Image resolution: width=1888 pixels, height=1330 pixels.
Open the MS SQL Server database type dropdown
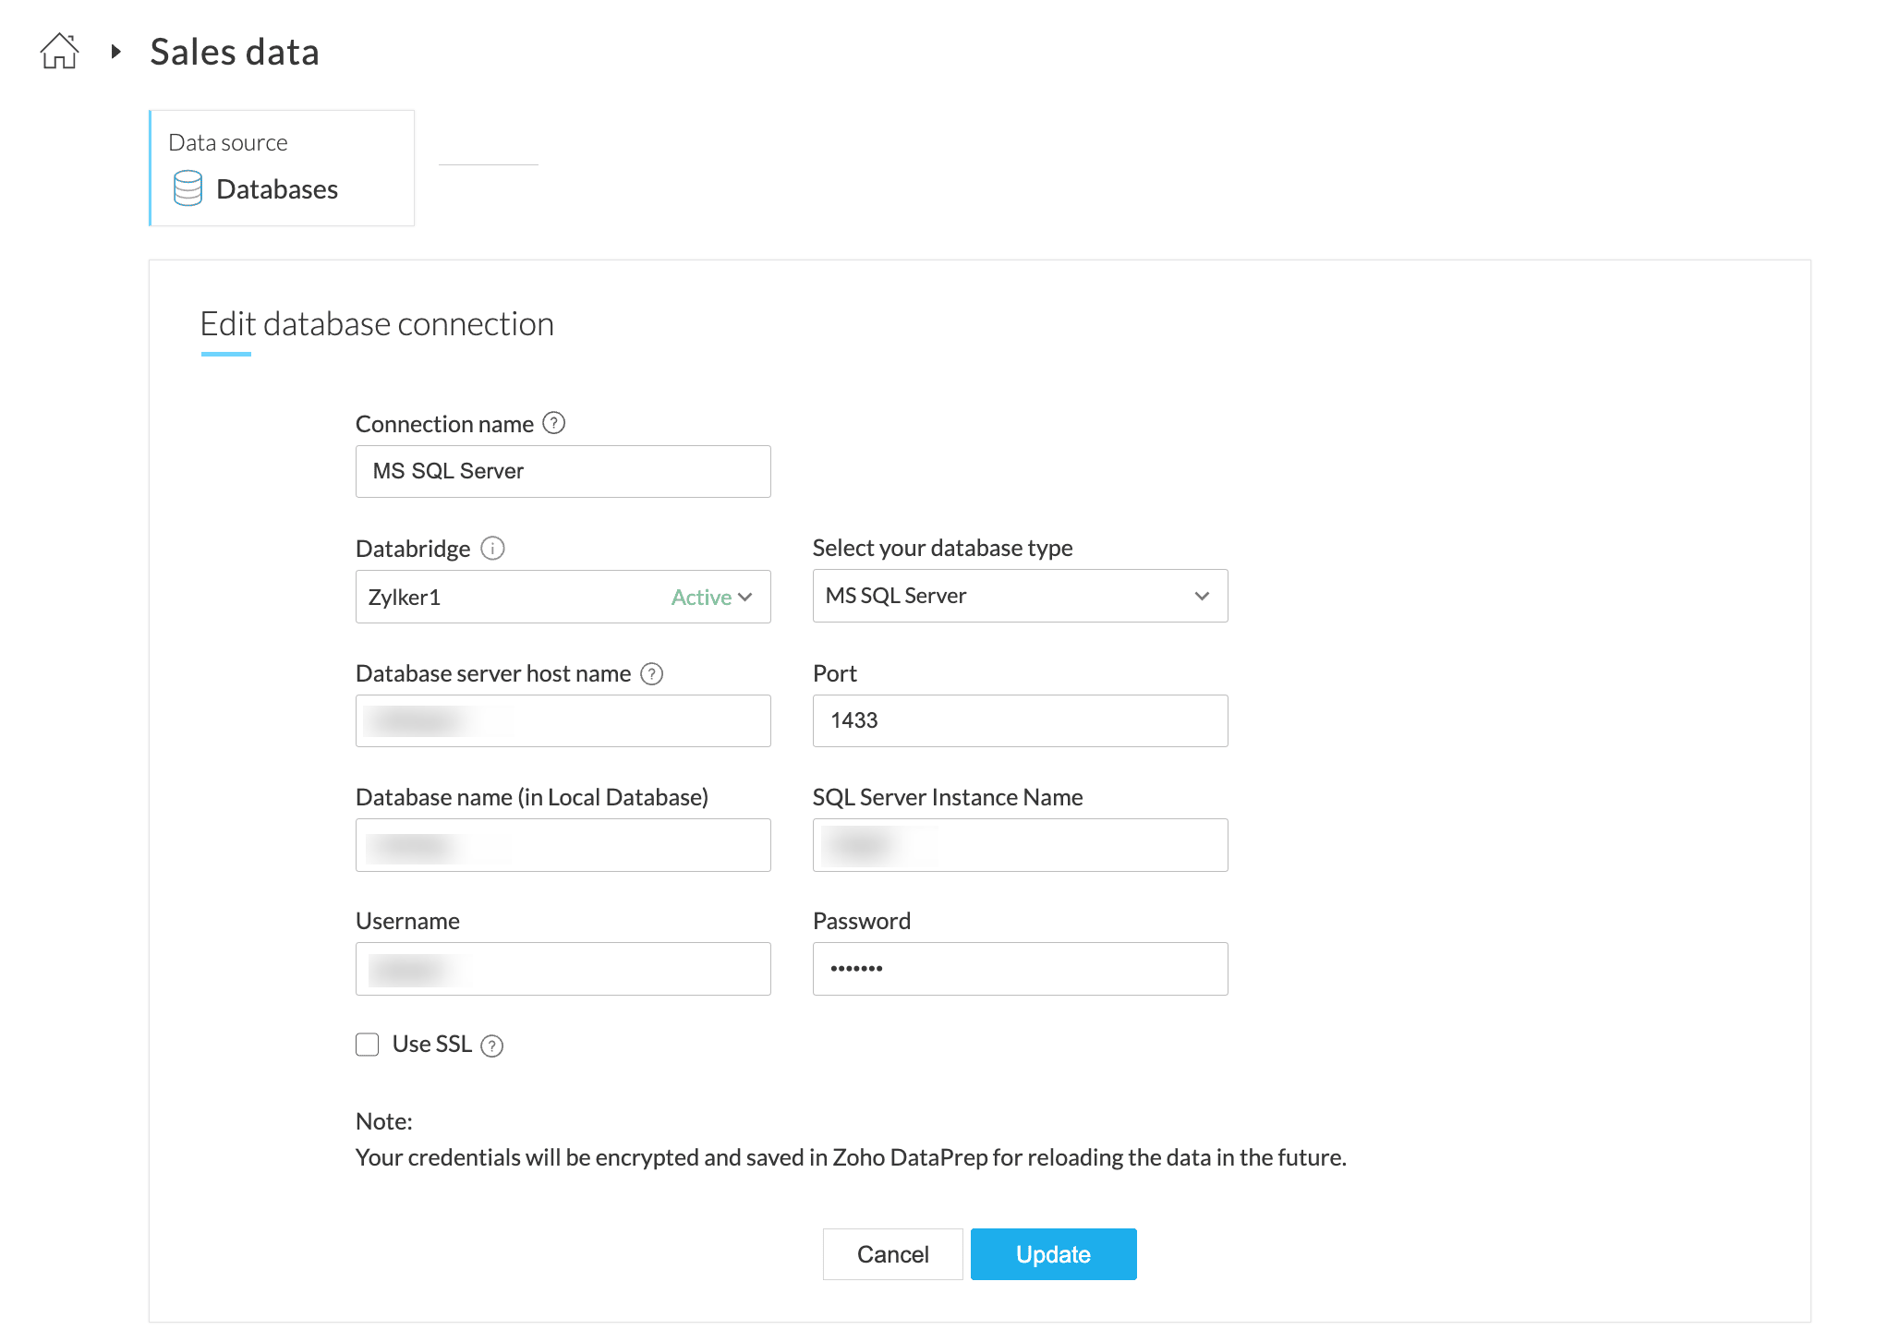1020,597
